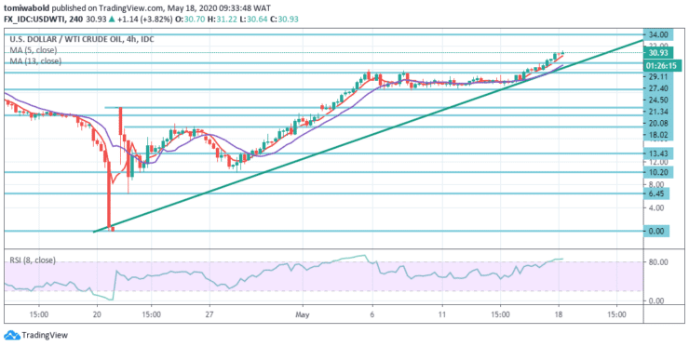
Task: Select the MA (5, close) indicator label
Action: [x=34, y=50]
